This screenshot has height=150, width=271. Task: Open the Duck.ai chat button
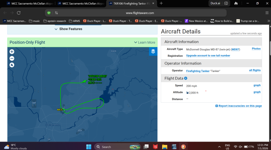tap(215, 3)
